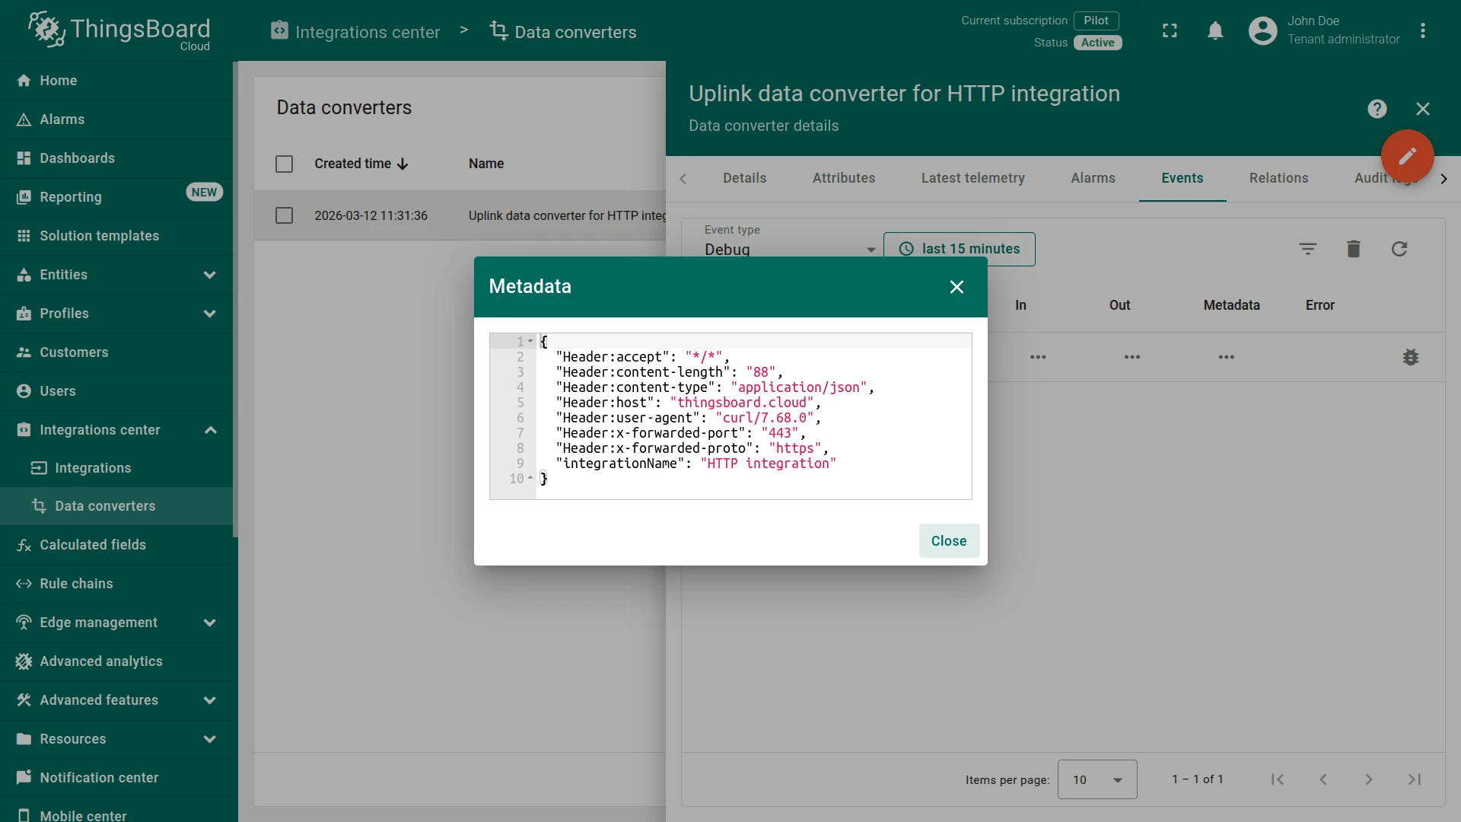Select all data converters checkbox

(x=284, y=164)
